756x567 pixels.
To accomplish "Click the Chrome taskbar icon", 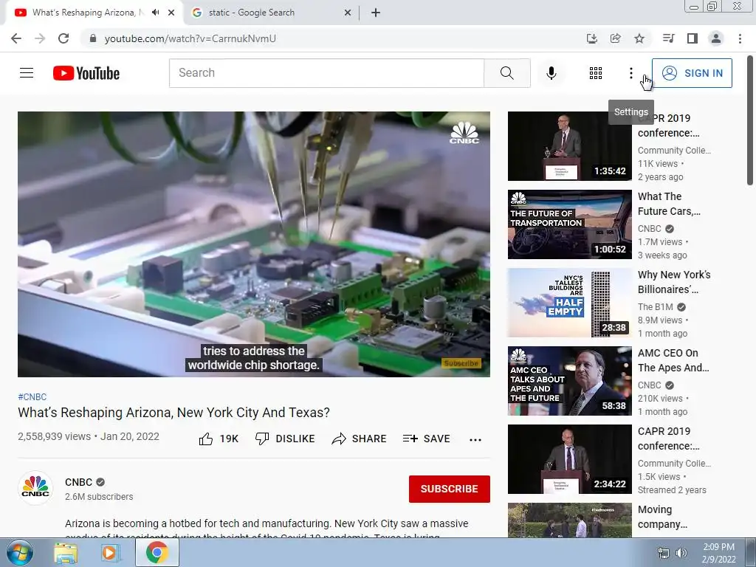I will point(157,553).
